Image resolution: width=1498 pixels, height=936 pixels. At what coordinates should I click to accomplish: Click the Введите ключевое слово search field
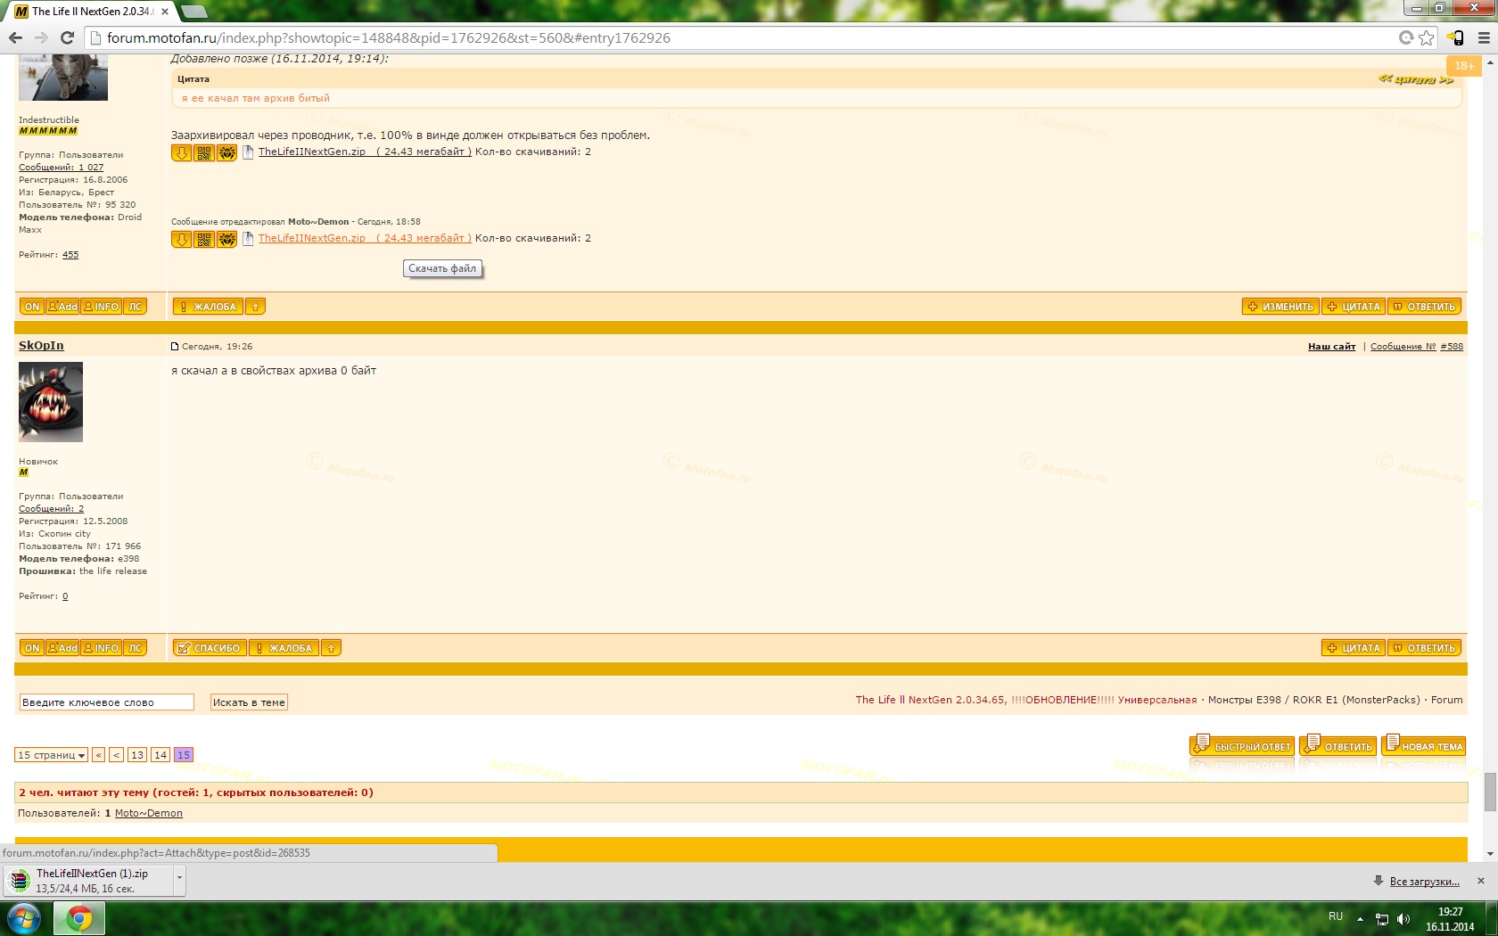pyautogui.click(x=106, y=702)
